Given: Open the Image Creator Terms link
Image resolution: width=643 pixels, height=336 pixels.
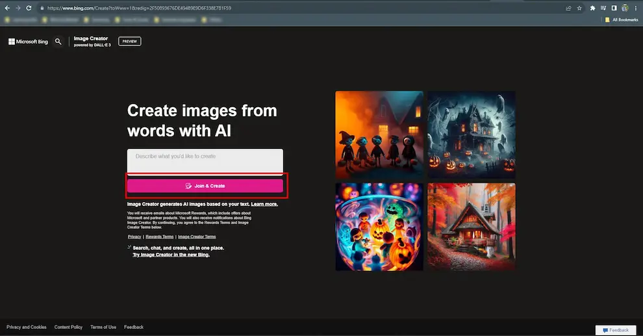Looking at the screenshot, I should (197, 237).
